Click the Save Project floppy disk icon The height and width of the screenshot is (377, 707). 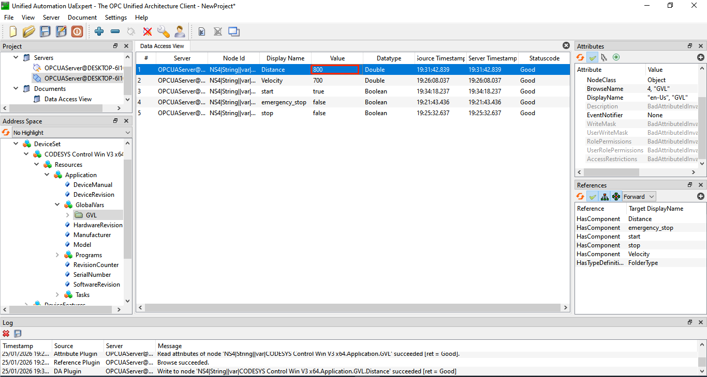coord(45,32)
